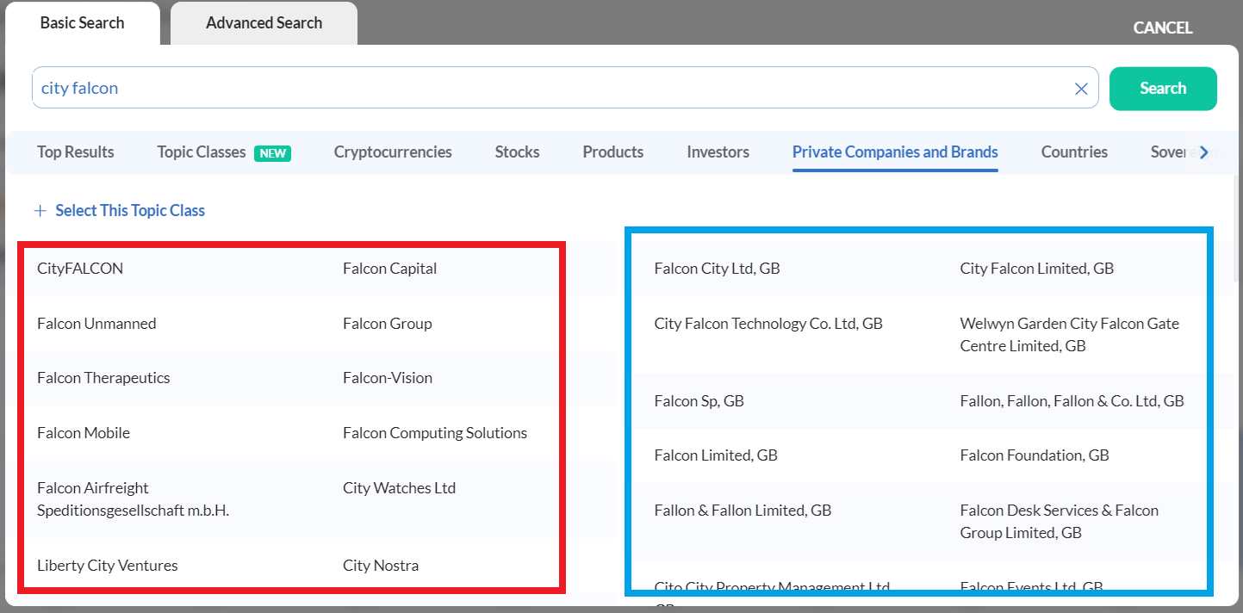Image resolution: width=1243 pixels, height=613 pixels.
Task: Click the green Search button
Action: (1163, 89)
